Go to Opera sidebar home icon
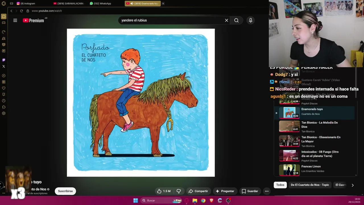 (x=4, y=17)
